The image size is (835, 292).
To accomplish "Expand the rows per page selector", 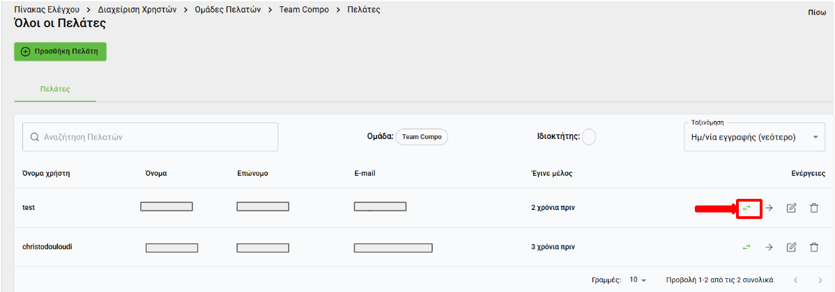I will pos(638,279).
